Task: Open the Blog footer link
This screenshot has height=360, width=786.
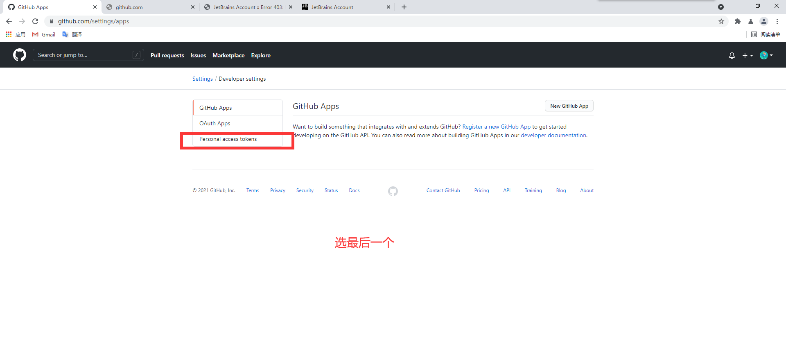Action: click(561, 190)
